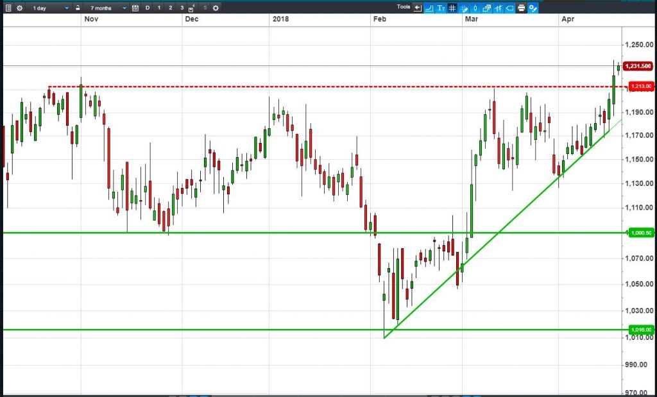Open the chart list menu icon

pos(8,8)
